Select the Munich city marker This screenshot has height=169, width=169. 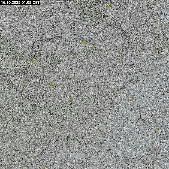102,133
